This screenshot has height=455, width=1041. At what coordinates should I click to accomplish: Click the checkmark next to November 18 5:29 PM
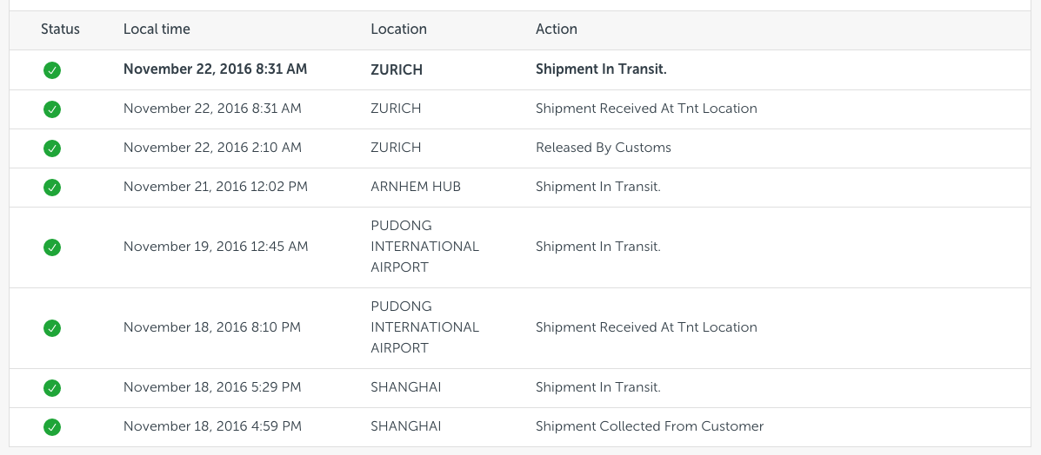tap(52, 387)
